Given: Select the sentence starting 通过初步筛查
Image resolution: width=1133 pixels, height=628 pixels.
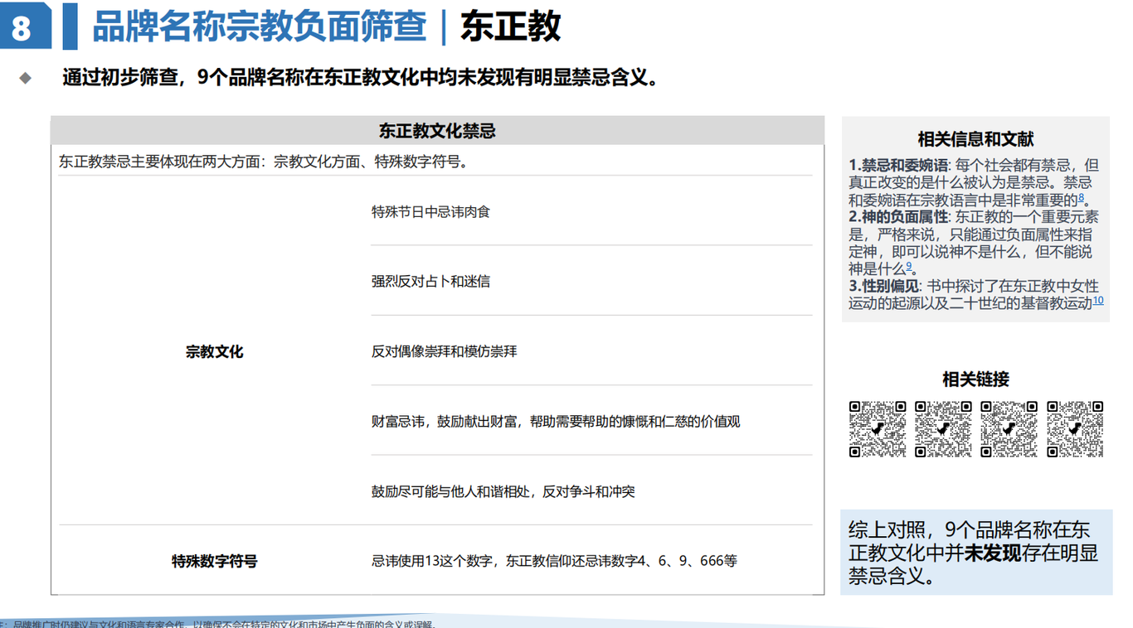Looking at the screenshot, I should (361, 78).
